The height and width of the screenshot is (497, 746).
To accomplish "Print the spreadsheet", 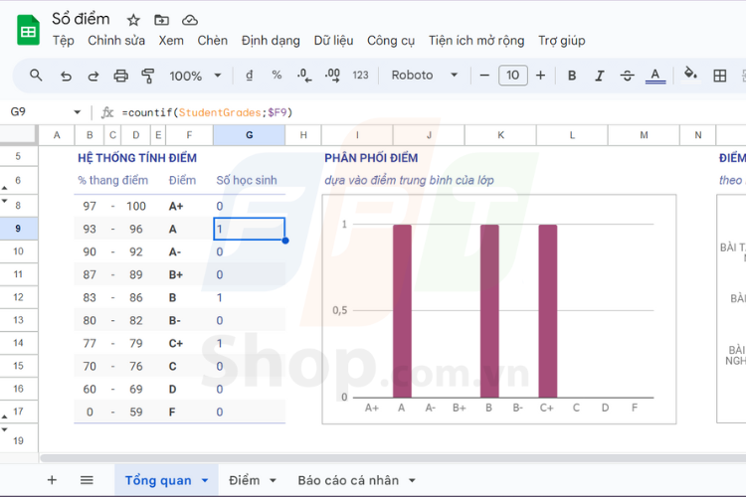I will pos(120,76).
